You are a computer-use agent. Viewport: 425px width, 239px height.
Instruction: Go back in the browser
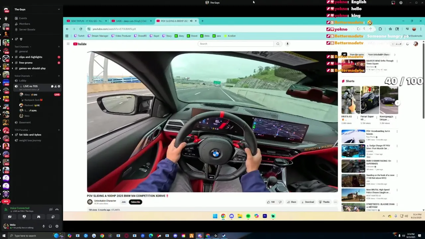tap(67, 29)
